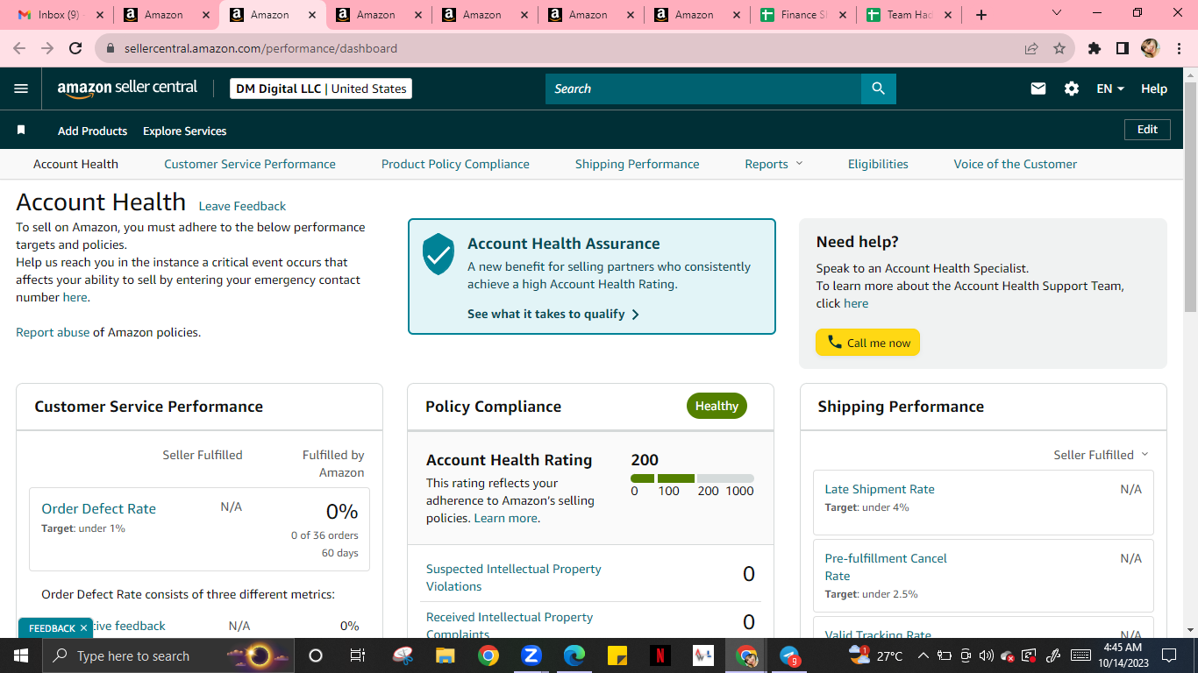Open Microsoft Edge from the taskbar
This screenshot has width=1198, height=673.
[x=574, y=655]
